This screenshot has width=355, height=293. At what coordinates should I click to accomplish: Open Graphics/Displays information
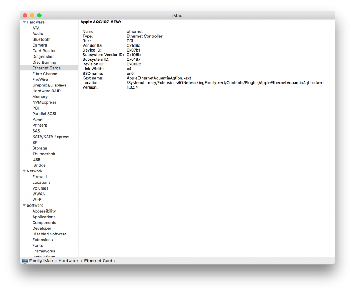pyautogui.click(x=49, y=85)
